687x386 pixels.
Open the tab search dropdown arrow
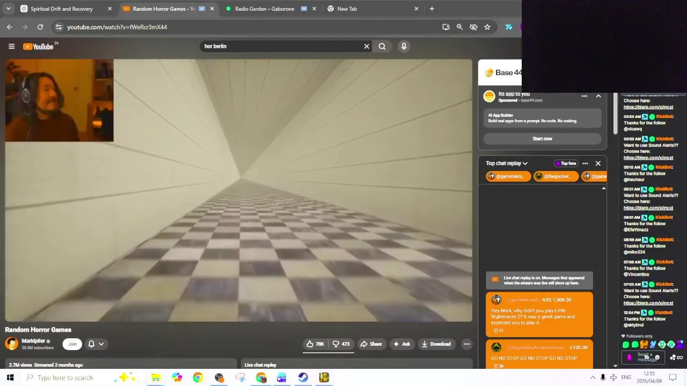tap(8, 9)
